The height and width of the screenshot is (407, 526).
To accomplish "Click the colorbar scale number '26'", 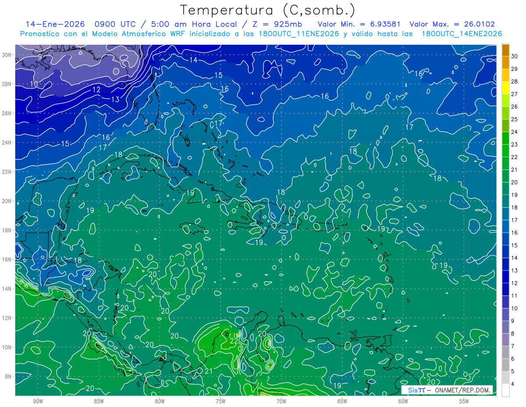I will 515,107.
